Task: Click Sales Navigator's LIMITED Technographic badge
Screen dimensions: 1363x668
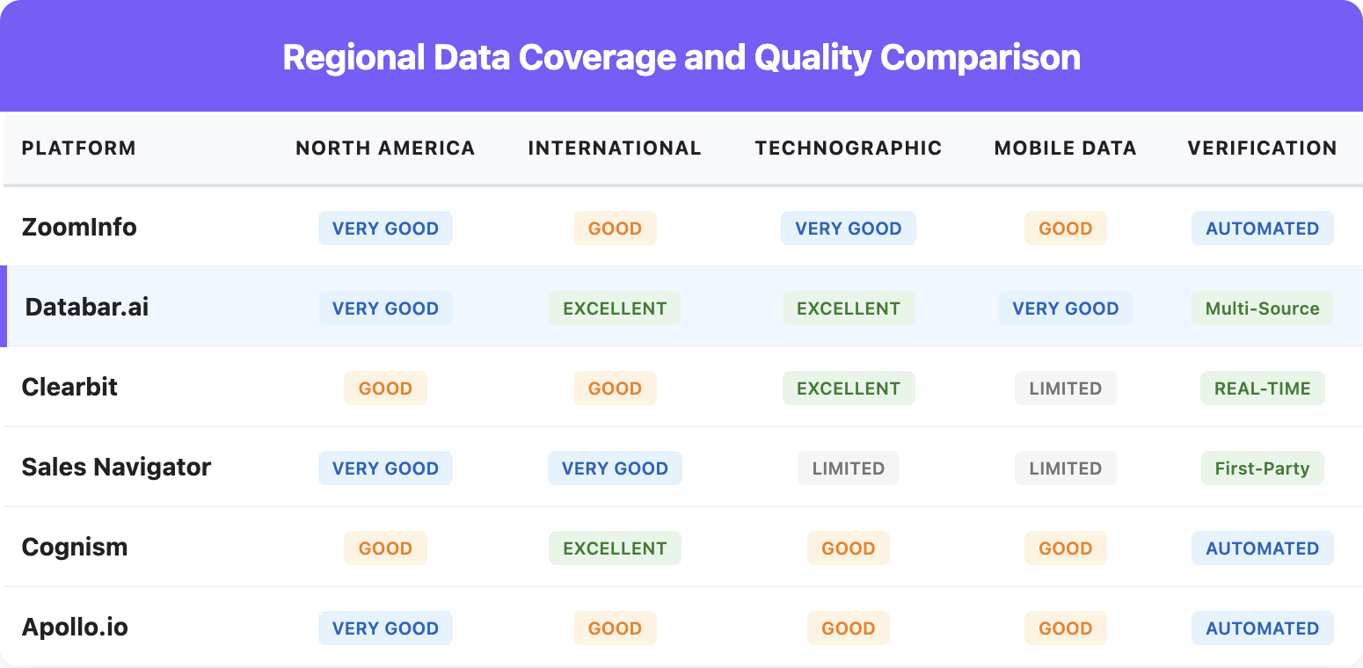Action: (x=848, y=468)
